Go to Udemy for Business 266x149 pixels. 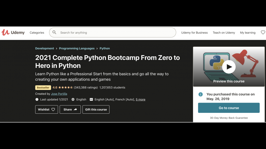click(x=194, y=33)
